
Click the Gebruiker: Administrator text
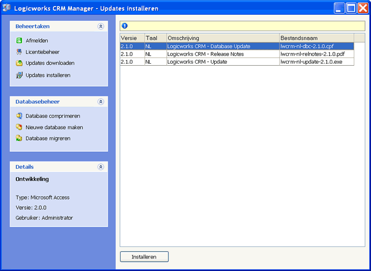pyautogui.click(x=44, y=218)
